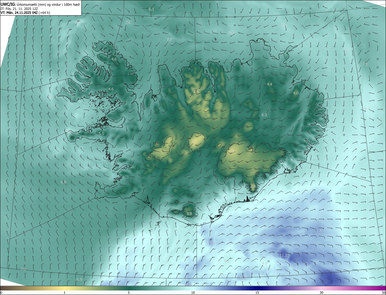Click the valid time line 'VT: Mán. 24.11.2025 04Z'
Viewport: 386px width, 295px height.
coord(19,13)
